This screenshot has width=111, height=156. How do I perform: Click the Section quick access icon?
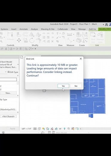pos(17,49)
